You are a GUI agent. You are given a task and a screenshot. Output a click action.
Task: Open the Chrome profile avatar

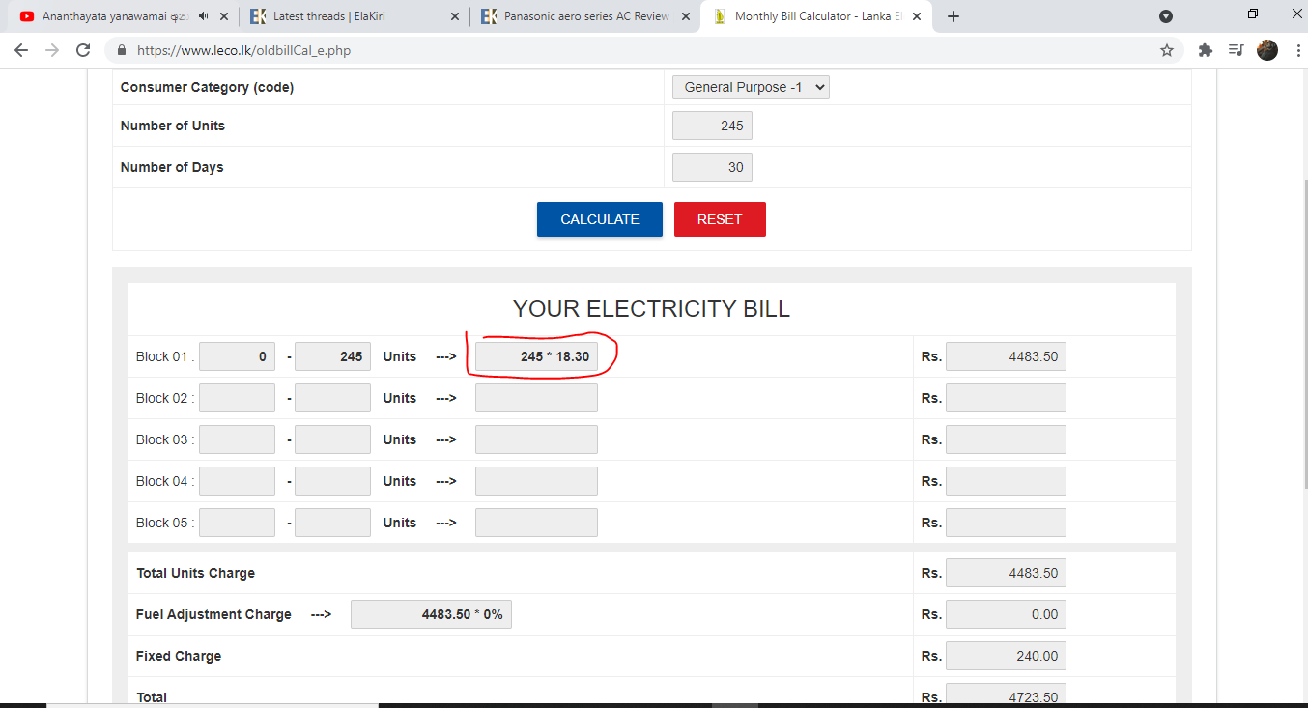coord(1267,50)
